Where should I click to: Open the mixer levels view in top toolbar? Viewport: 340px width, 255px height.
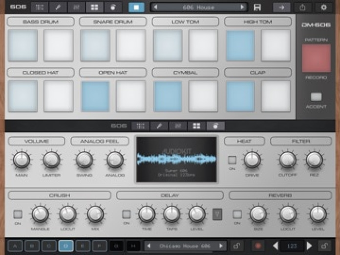pyautogui.click(x=76, y=7)
